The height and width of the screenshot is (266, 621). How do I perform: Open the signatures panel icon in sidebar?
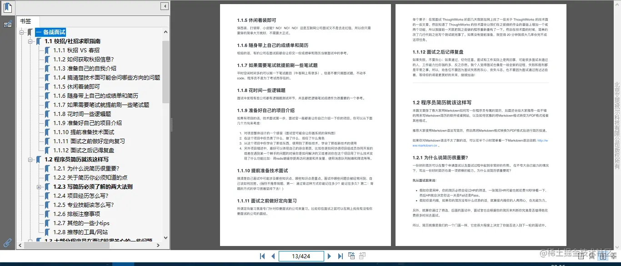coord(8,24)
